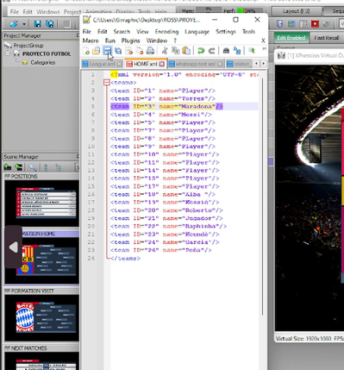Select Categories under PROYECTO FUTBOL
This screenshot has width=344, height=370.
pos(42,62)
